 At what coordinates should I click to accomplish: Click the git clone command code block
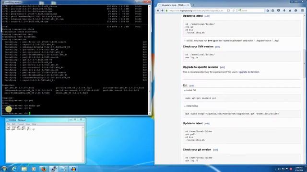point(242,114)
